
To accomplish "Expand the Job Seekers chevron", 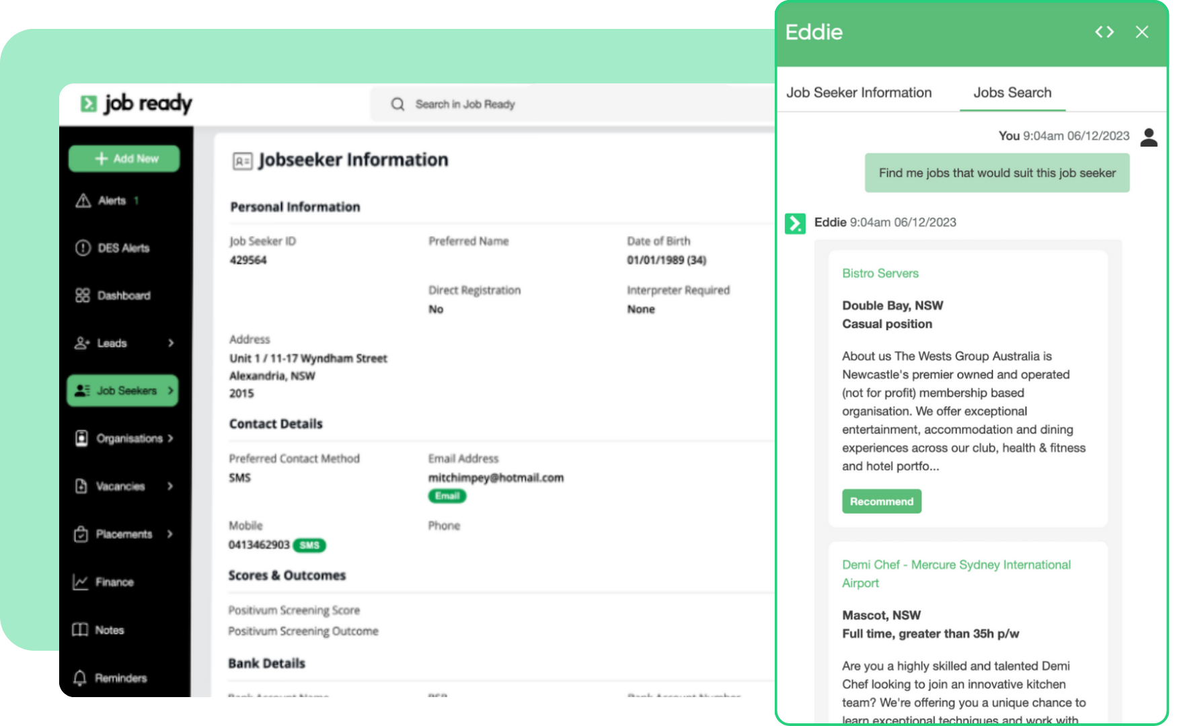I will [x=170, y=391].
